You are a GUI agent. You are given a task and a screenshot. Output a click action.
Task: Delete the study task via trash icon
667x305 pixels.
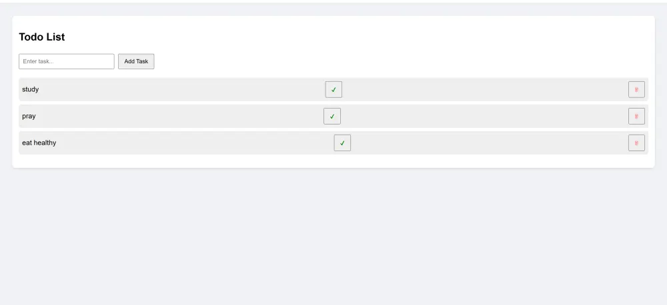pyautogui.click(x=636, y=89)
